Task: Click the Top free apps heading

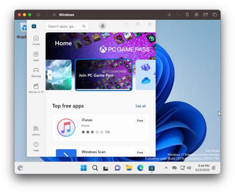Action: [68, 106]
